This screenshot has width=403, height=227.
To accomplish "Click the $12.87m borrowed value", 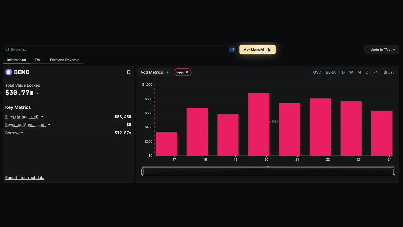I will [123, 133].
